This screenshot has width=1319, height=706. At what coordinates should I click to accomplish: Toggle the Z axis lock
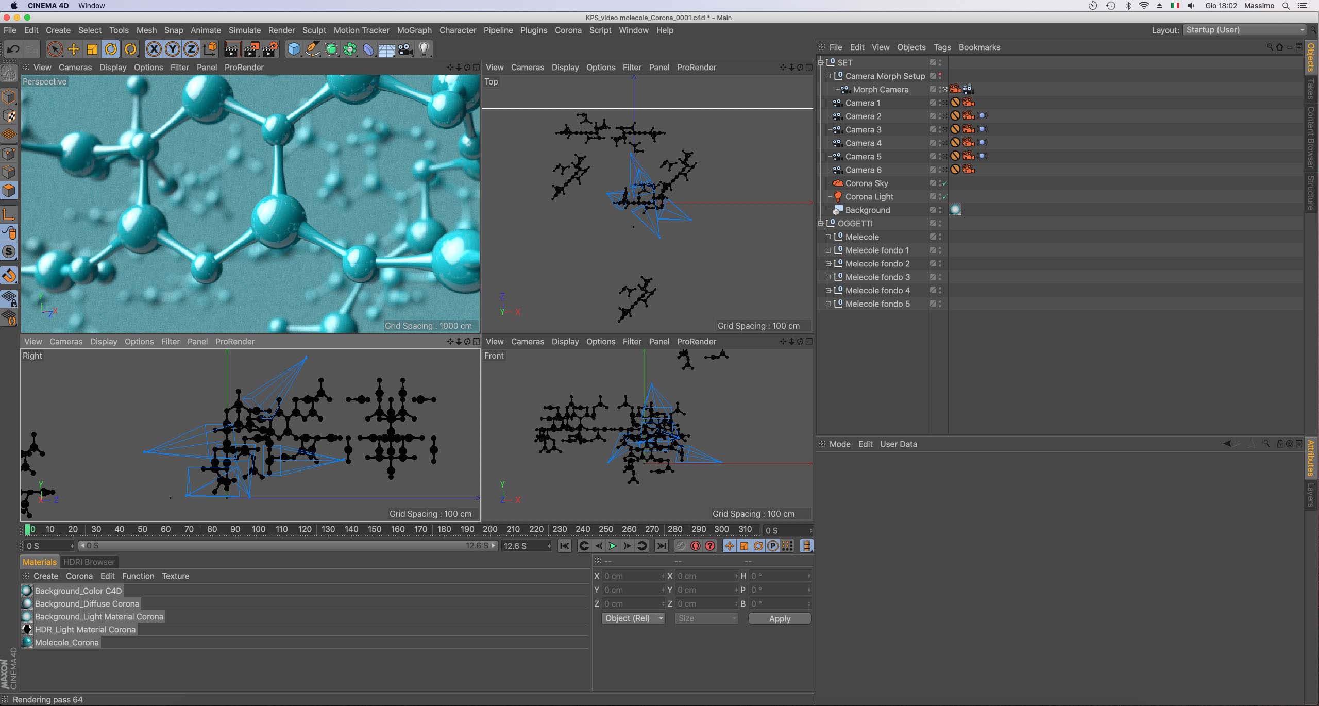191,49
